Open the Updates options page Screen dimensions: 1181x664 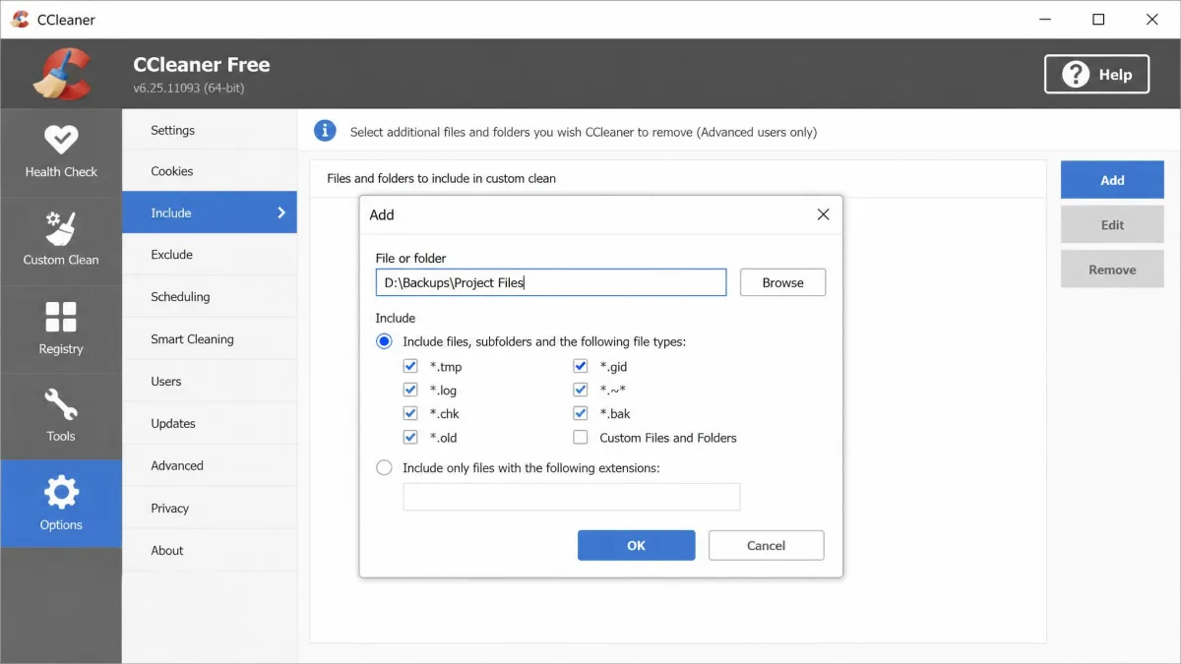(x=210, y=423)
